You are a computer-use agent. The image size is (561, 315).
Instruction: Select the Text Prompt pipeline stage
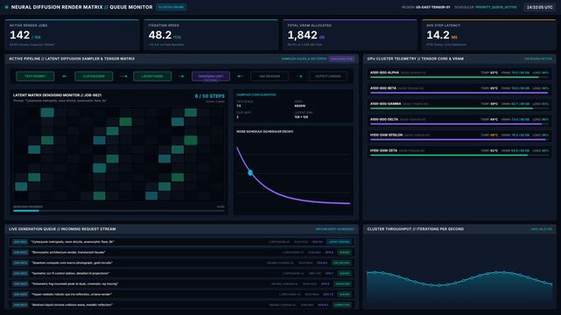tap(35, 76)
